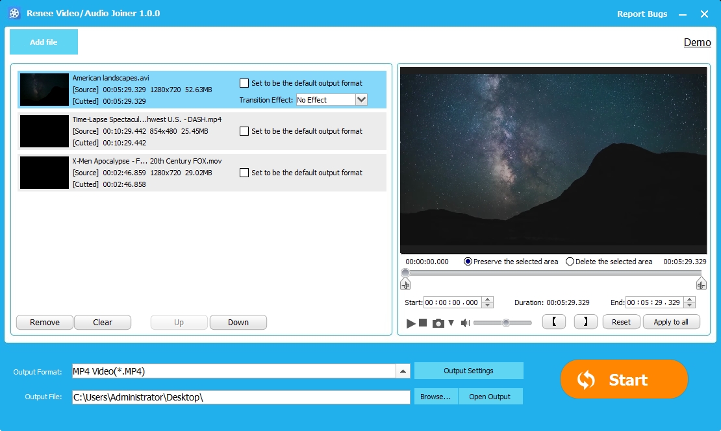The image size is (721, 431).
Task: Click the volume slider knob
Action: (505, 323)
